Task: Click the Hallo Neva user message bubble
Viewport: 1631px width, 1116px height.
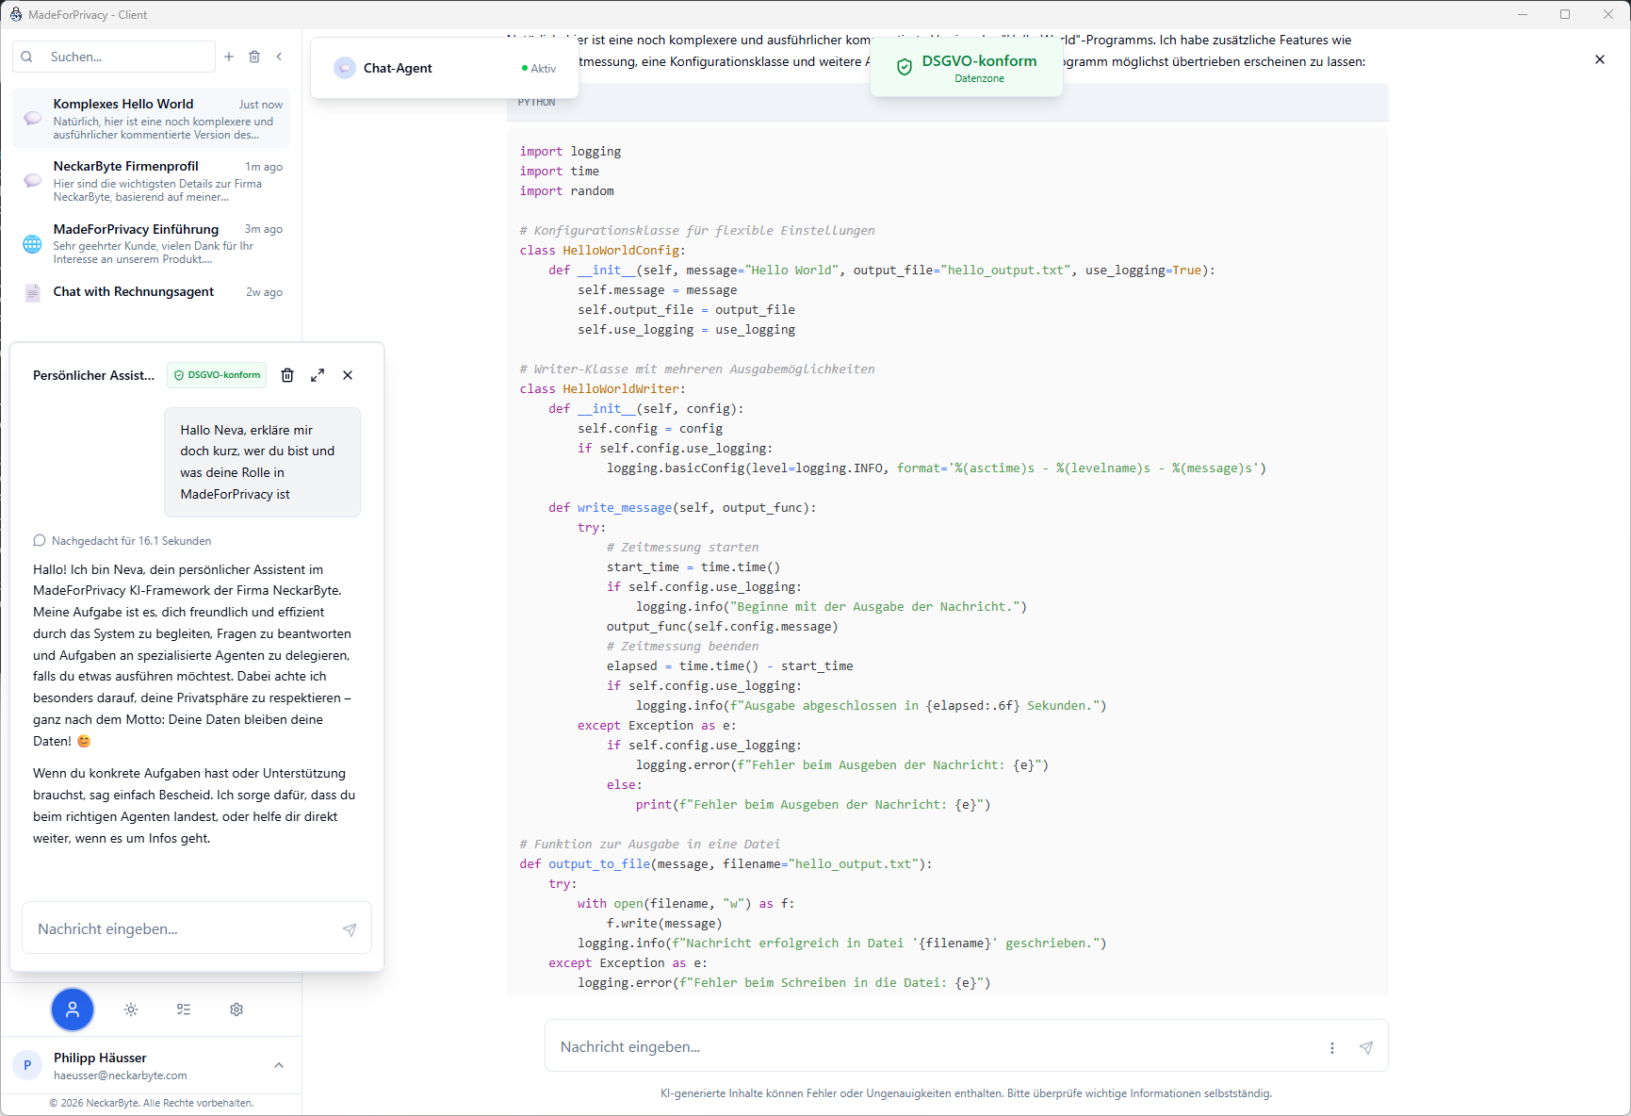Action: (x=262, y=462)
